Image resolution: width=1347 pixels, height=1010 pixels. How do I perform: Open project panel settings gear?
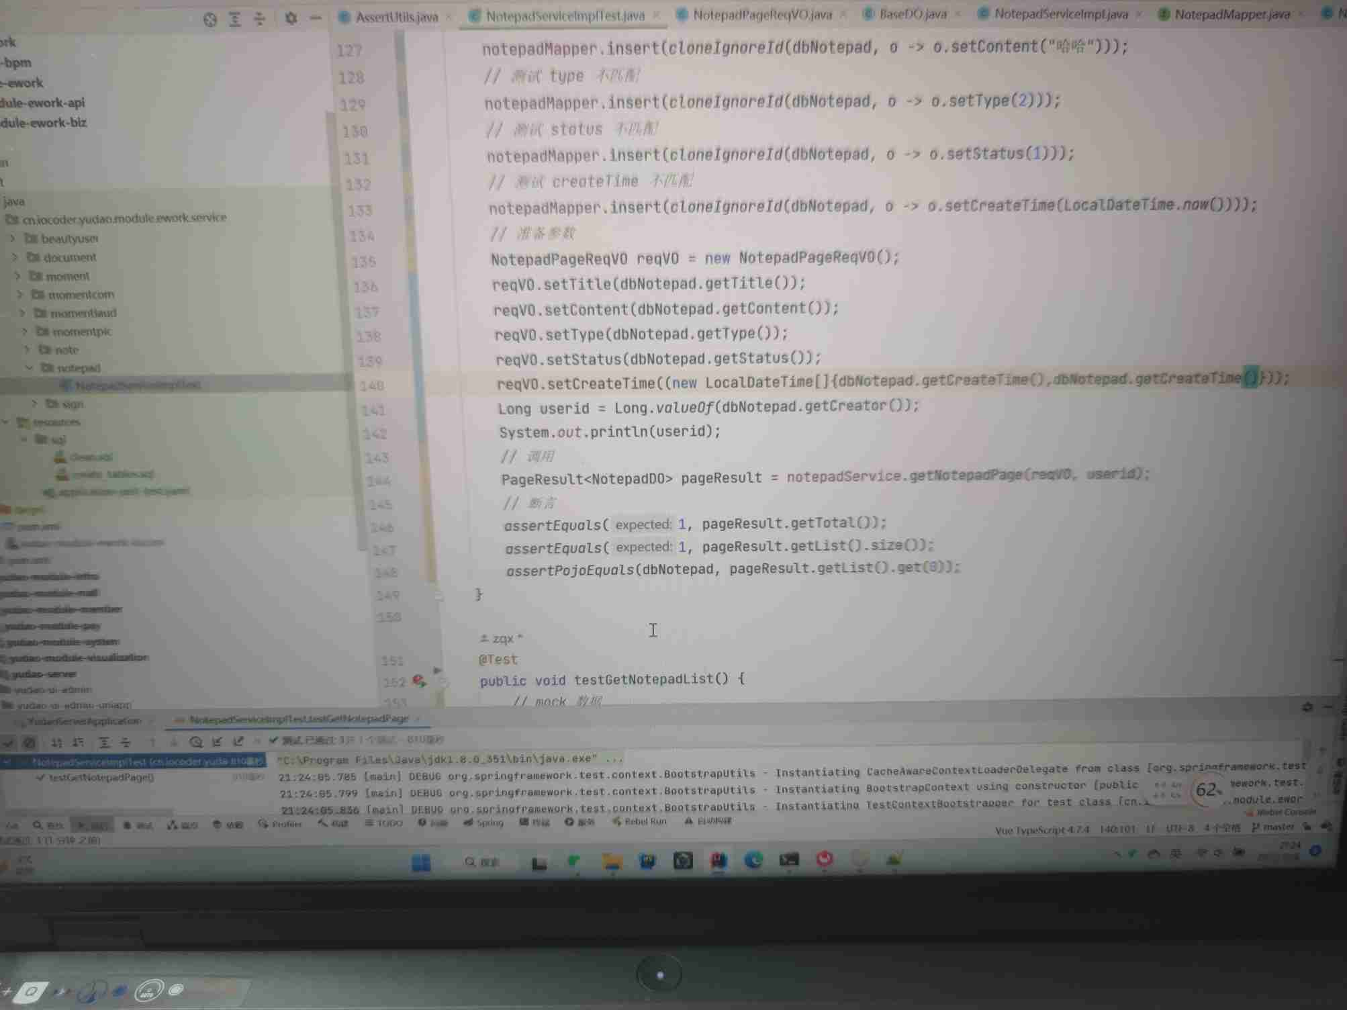point(291,18)
